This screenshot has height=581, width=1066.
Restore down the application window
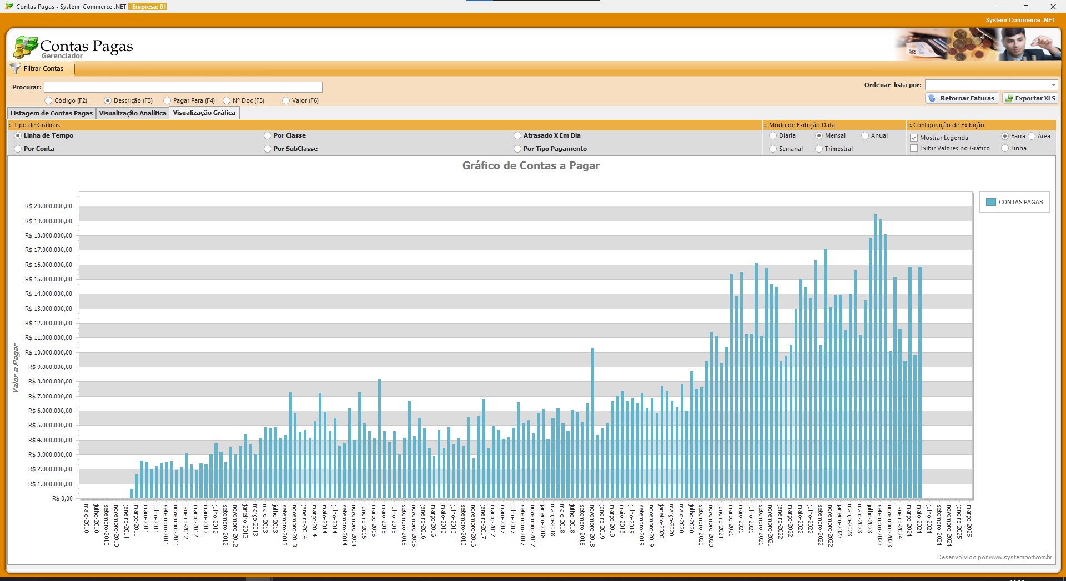coord(1026,7)
